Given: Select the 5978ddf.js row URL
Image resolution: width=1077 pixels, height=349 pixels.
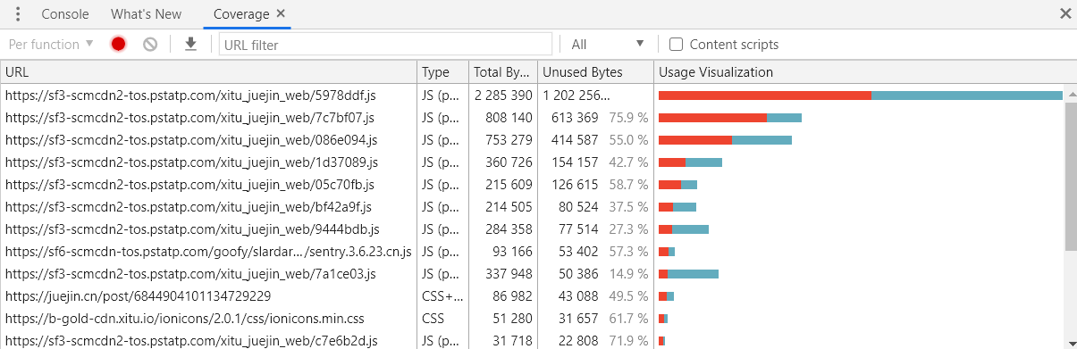Looking at the screenshot, I should pyautogui.click(x=189, y=95).
